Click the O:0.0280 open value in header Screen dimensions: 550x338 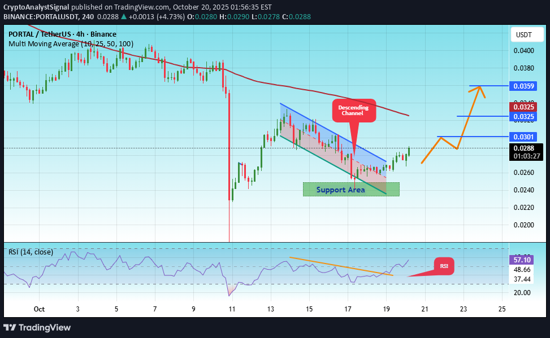202,16
